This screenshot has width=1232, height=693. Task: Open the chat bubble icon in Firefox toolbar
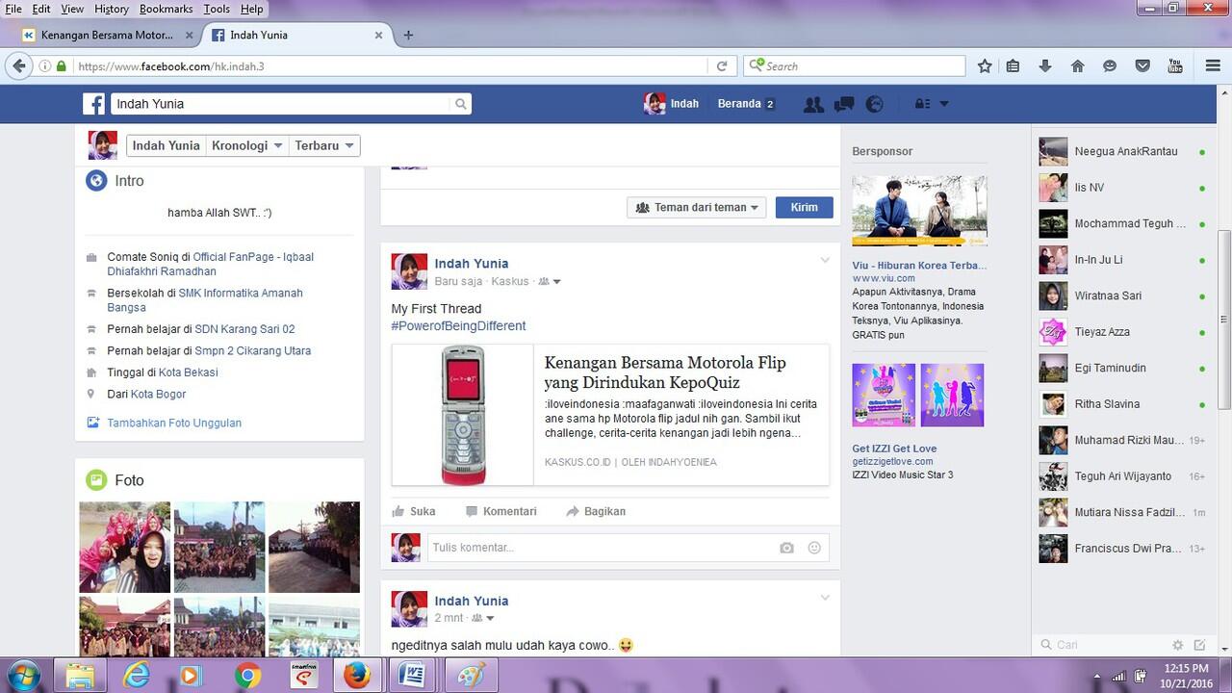(x=1110, y=66)
